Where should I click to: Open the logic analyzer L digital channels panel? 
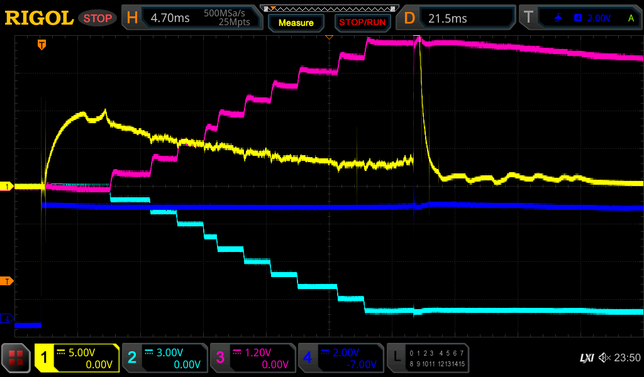coord(428,358)
